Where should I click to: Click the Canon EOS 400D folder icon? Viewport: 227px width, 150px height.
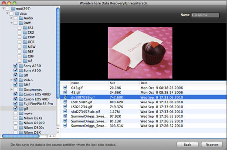pos(21,94)
